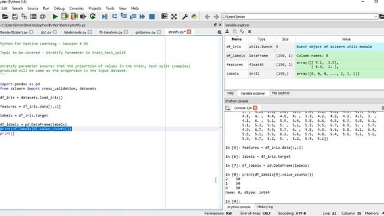Screen dimensions: 384x216
Task: Open the Debug menu
Action: (x=59, y=8)
